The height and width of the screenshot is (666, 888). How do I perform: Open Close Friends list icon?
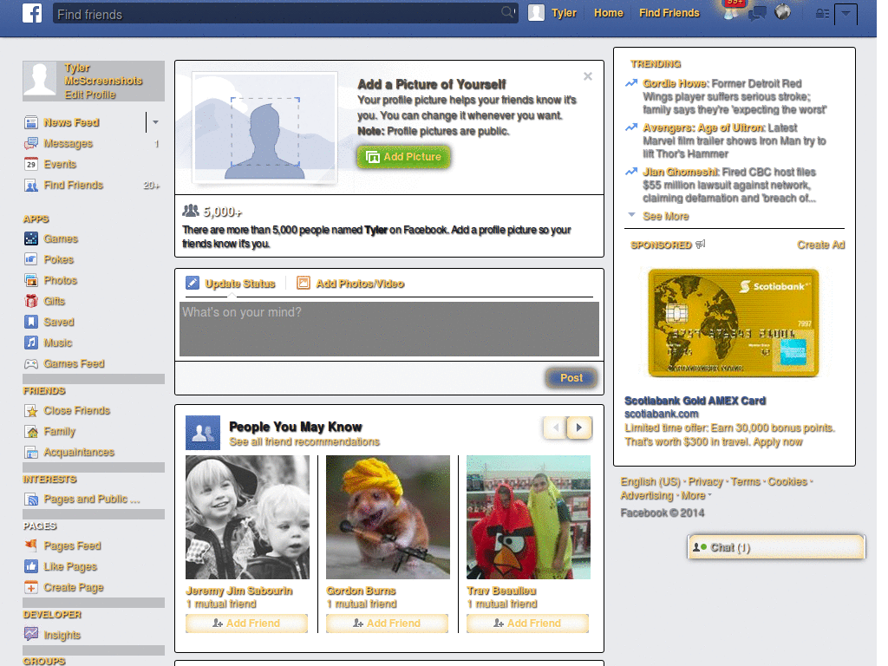(31, 410)
